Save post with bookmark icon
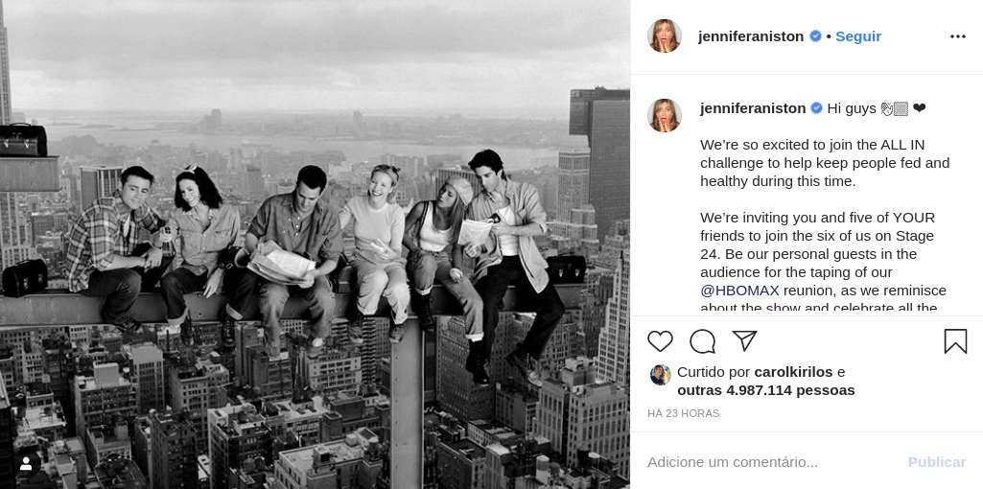 (955, 341)
